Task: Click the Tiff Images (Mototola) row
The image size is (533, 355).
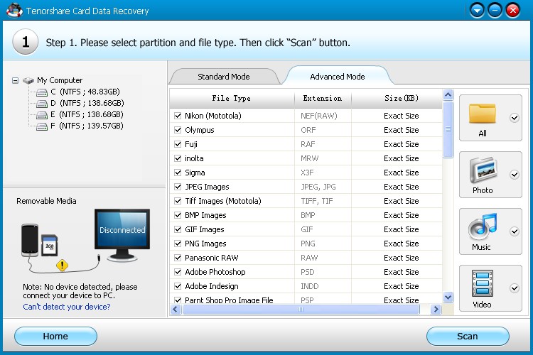Action: (306, 201)
